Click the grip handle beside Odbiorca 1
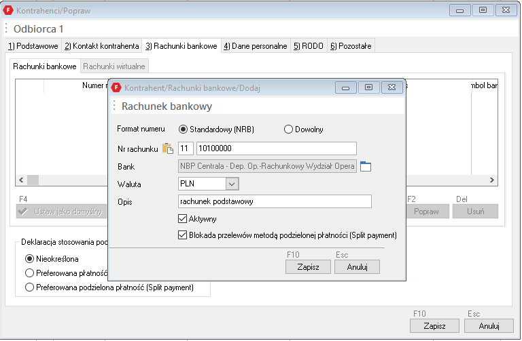 coord(7,28)
